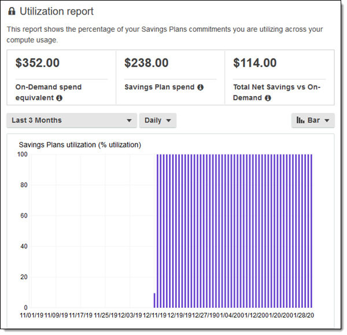Select the $238.00 Savings Plan spend value
The width and height of the screenshot is (347, 335).
tap(146, 63)
